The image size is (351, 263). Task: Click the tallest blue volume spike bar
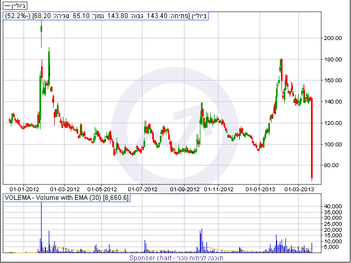[41, 227]
